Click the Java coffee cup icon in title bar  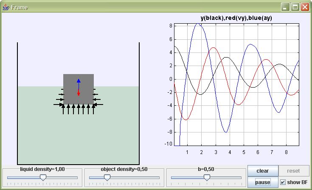tap(6, 7)
